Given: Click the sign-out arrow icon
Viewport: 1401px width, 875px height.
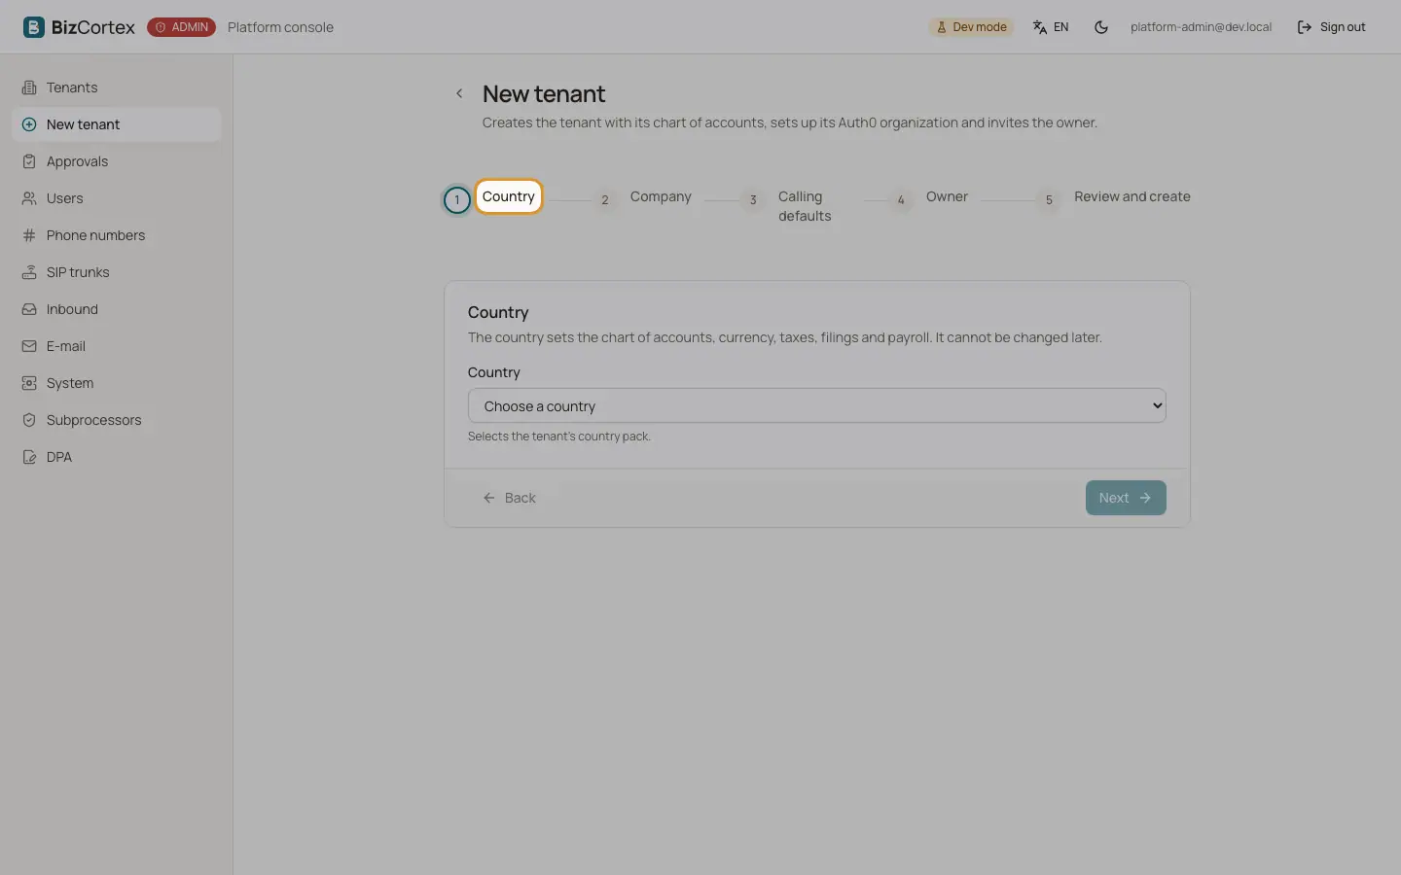Looking at the screenshot, I should pos(1305,27).
